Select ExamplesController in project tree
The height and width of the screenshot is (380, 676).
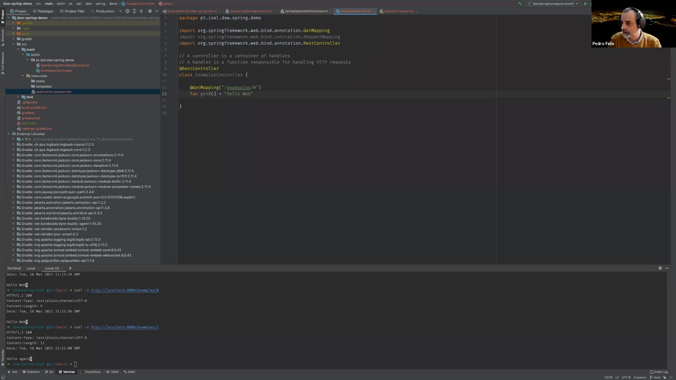click(x=56, y=71)
